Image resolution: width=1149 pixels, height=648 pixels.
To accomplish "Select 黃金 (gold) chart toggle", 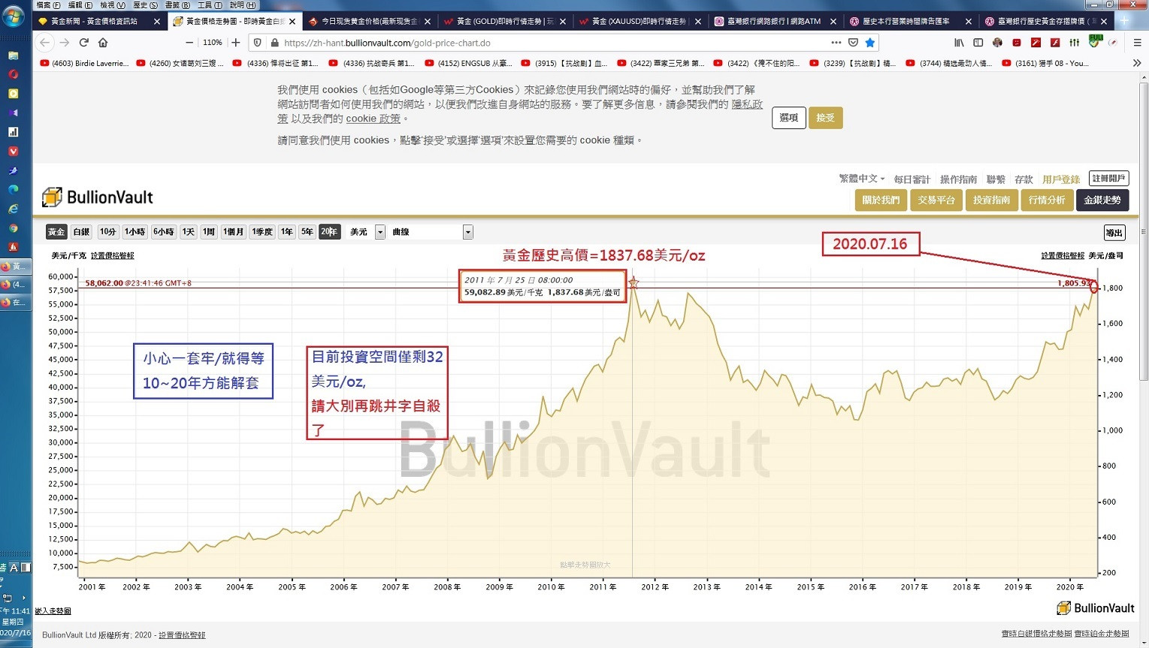I will [56, 232].
